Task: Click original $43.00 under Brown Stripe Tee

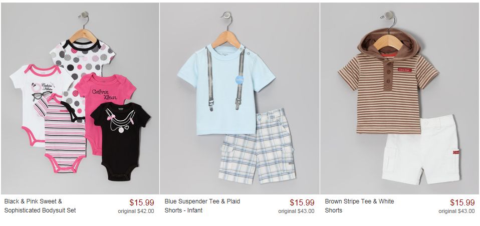Action: (x=456, y=211)
